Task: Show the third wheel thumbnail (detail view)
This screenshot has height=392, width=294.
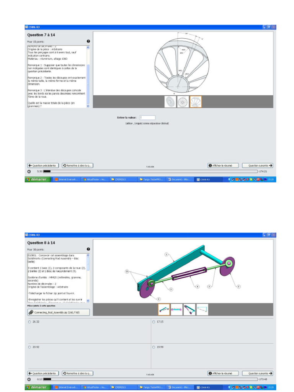Action: (196, 102)
